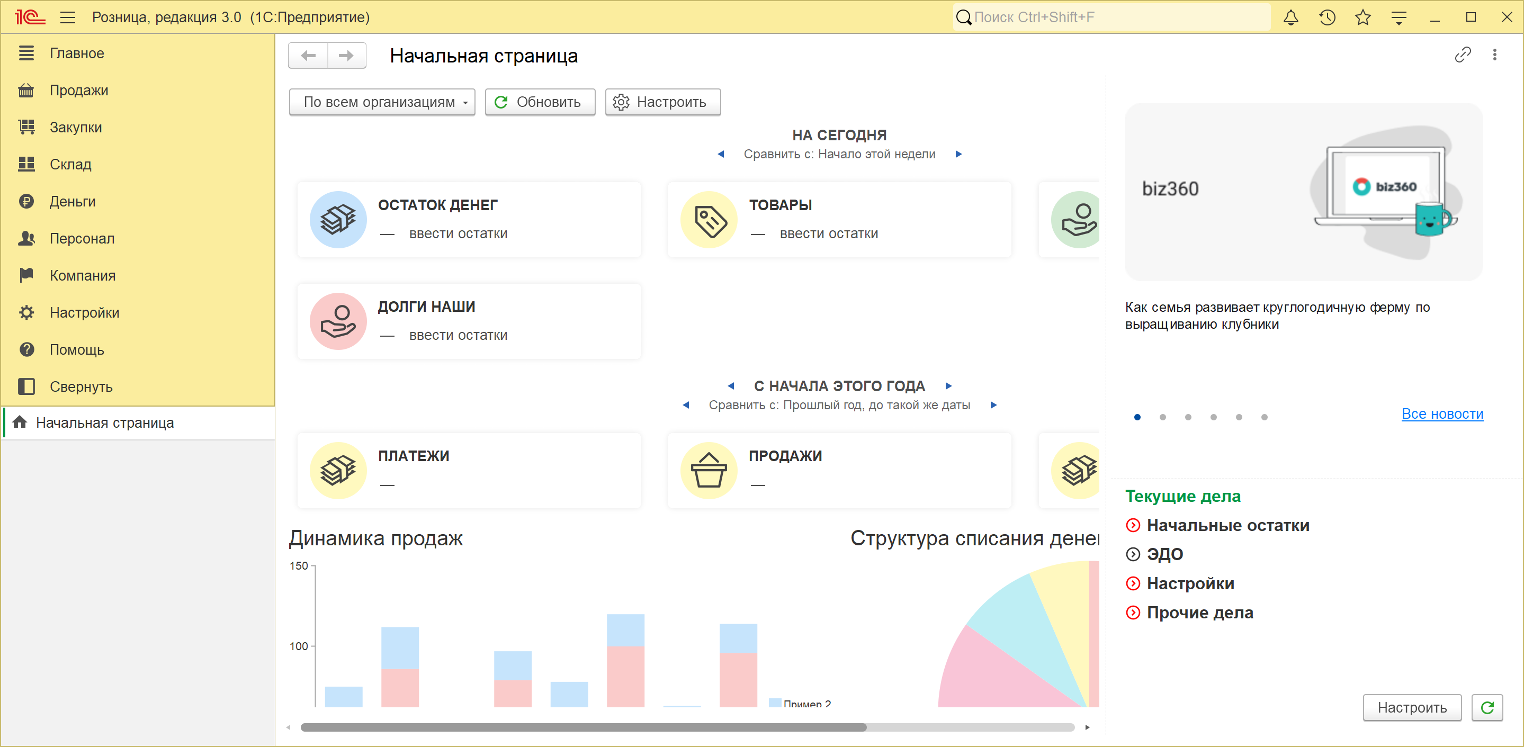The image size is (1524, 747).
Task: Open the По всем организациям dropdown
Action: pos(382,102)
